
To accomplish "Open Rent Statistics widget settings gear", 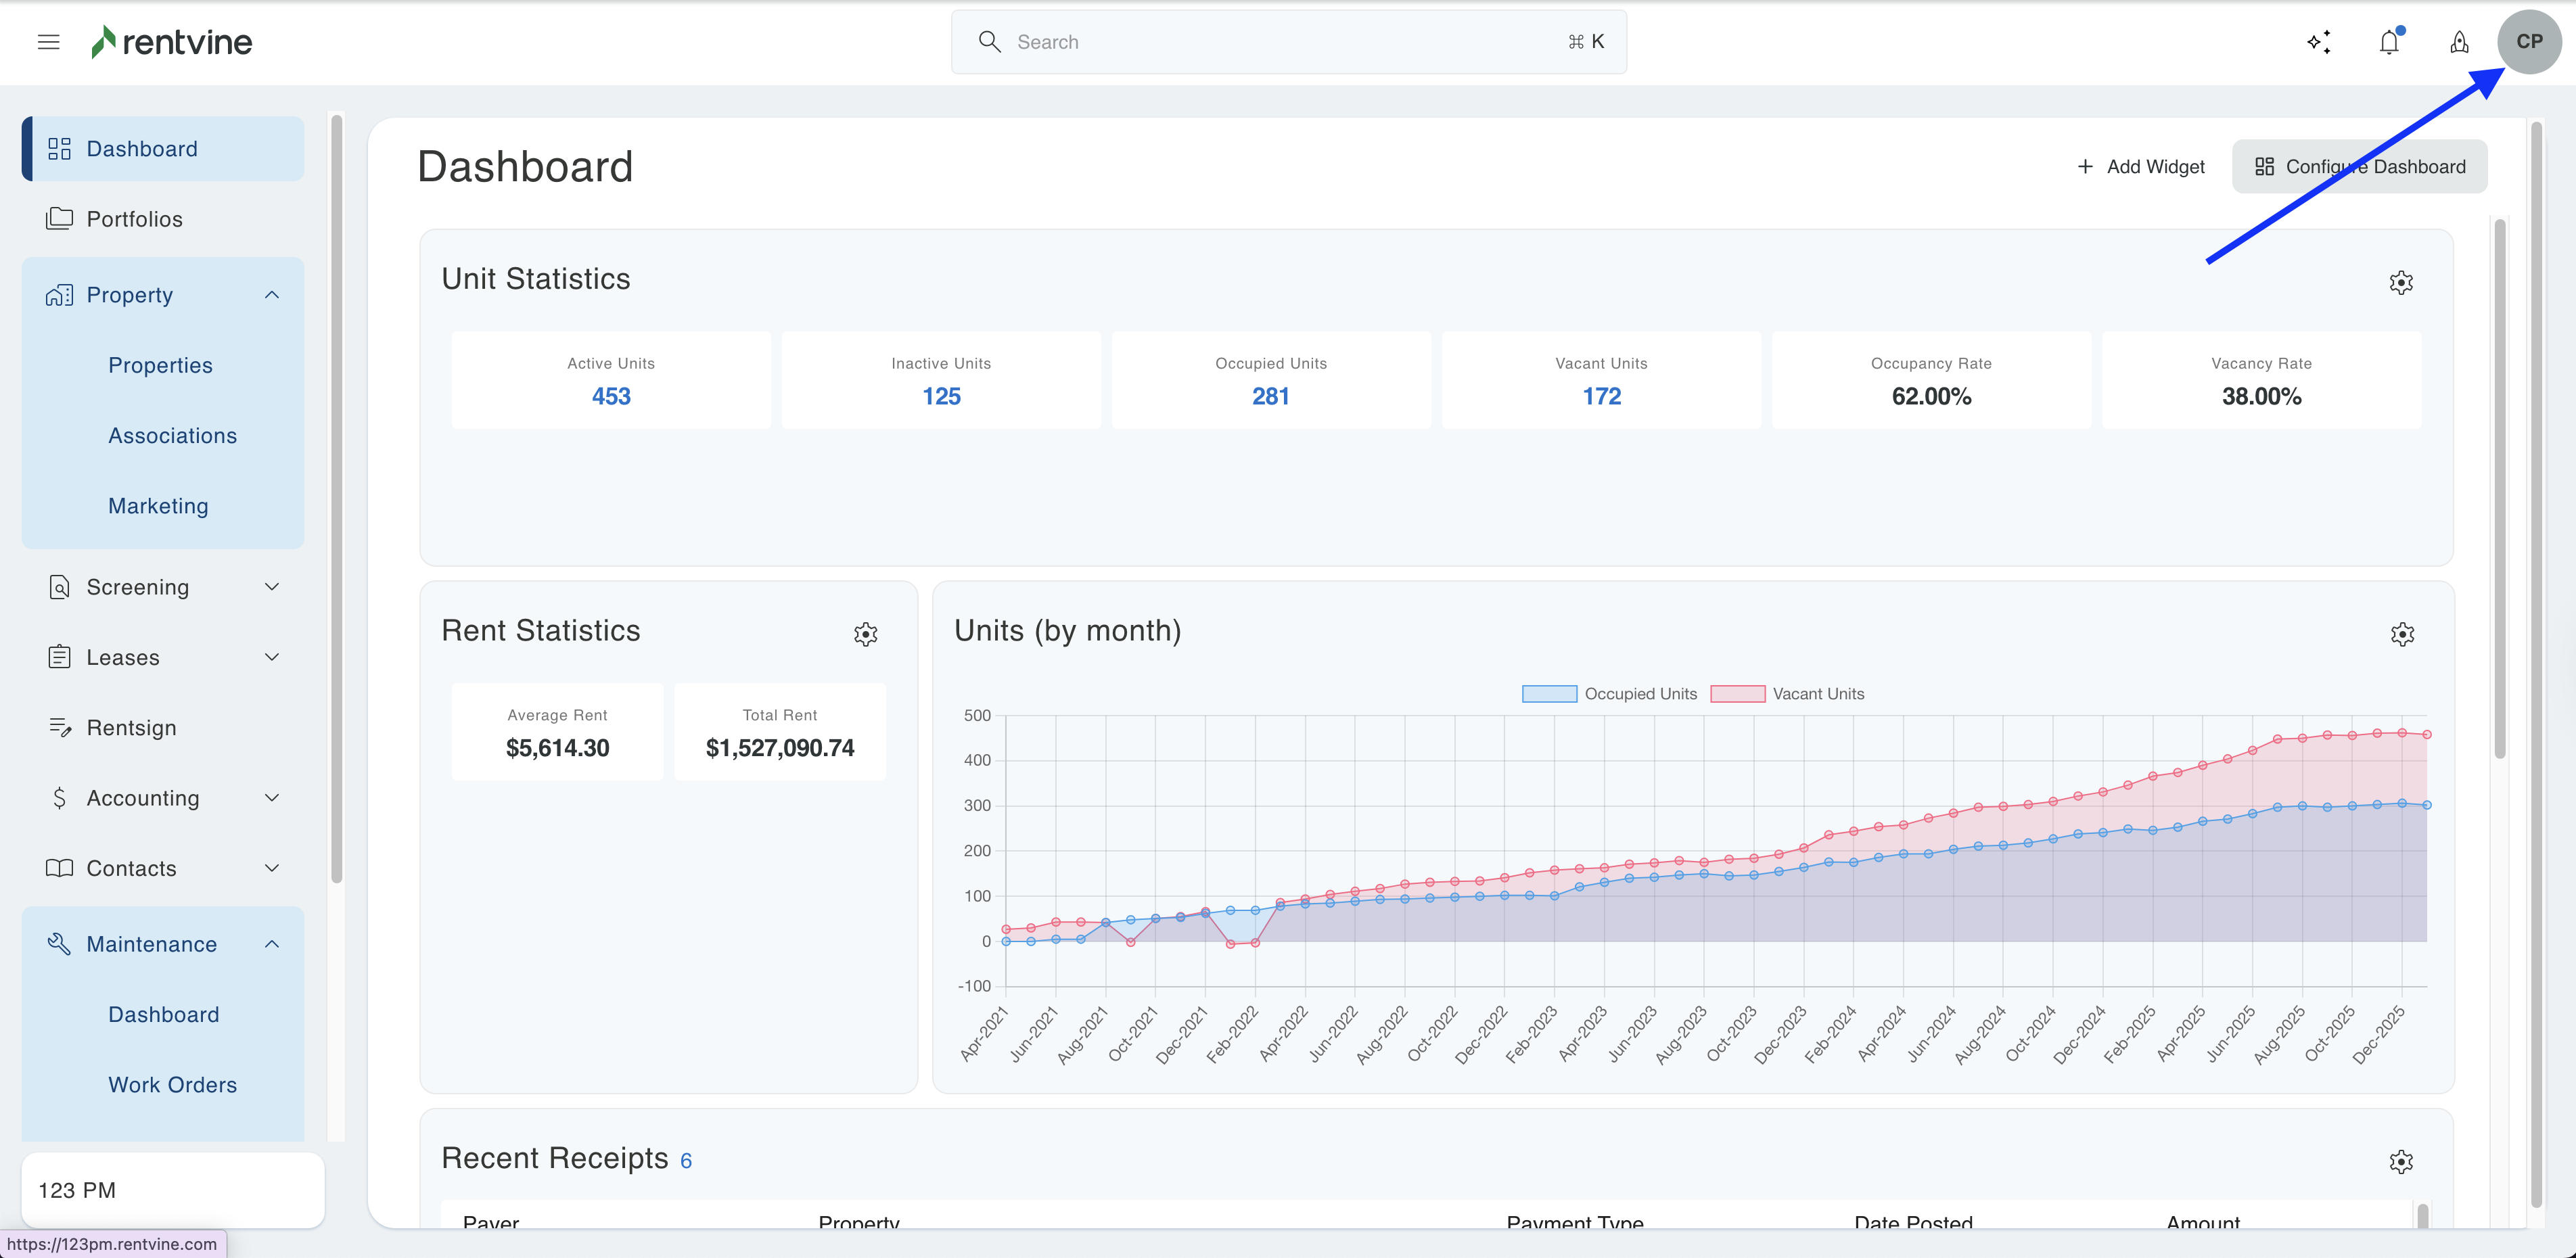I will (865, 634).
